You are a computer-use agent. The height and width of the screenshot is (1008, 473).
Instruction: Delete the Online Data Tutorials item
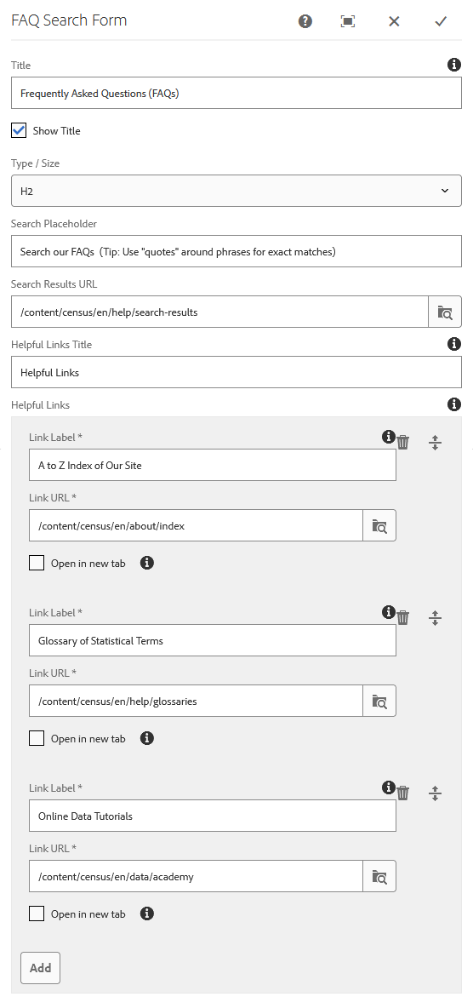tap(403, 793)
